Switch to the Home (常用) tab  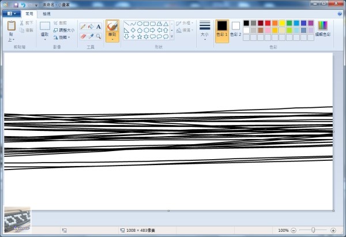click(x=29, y=14)
